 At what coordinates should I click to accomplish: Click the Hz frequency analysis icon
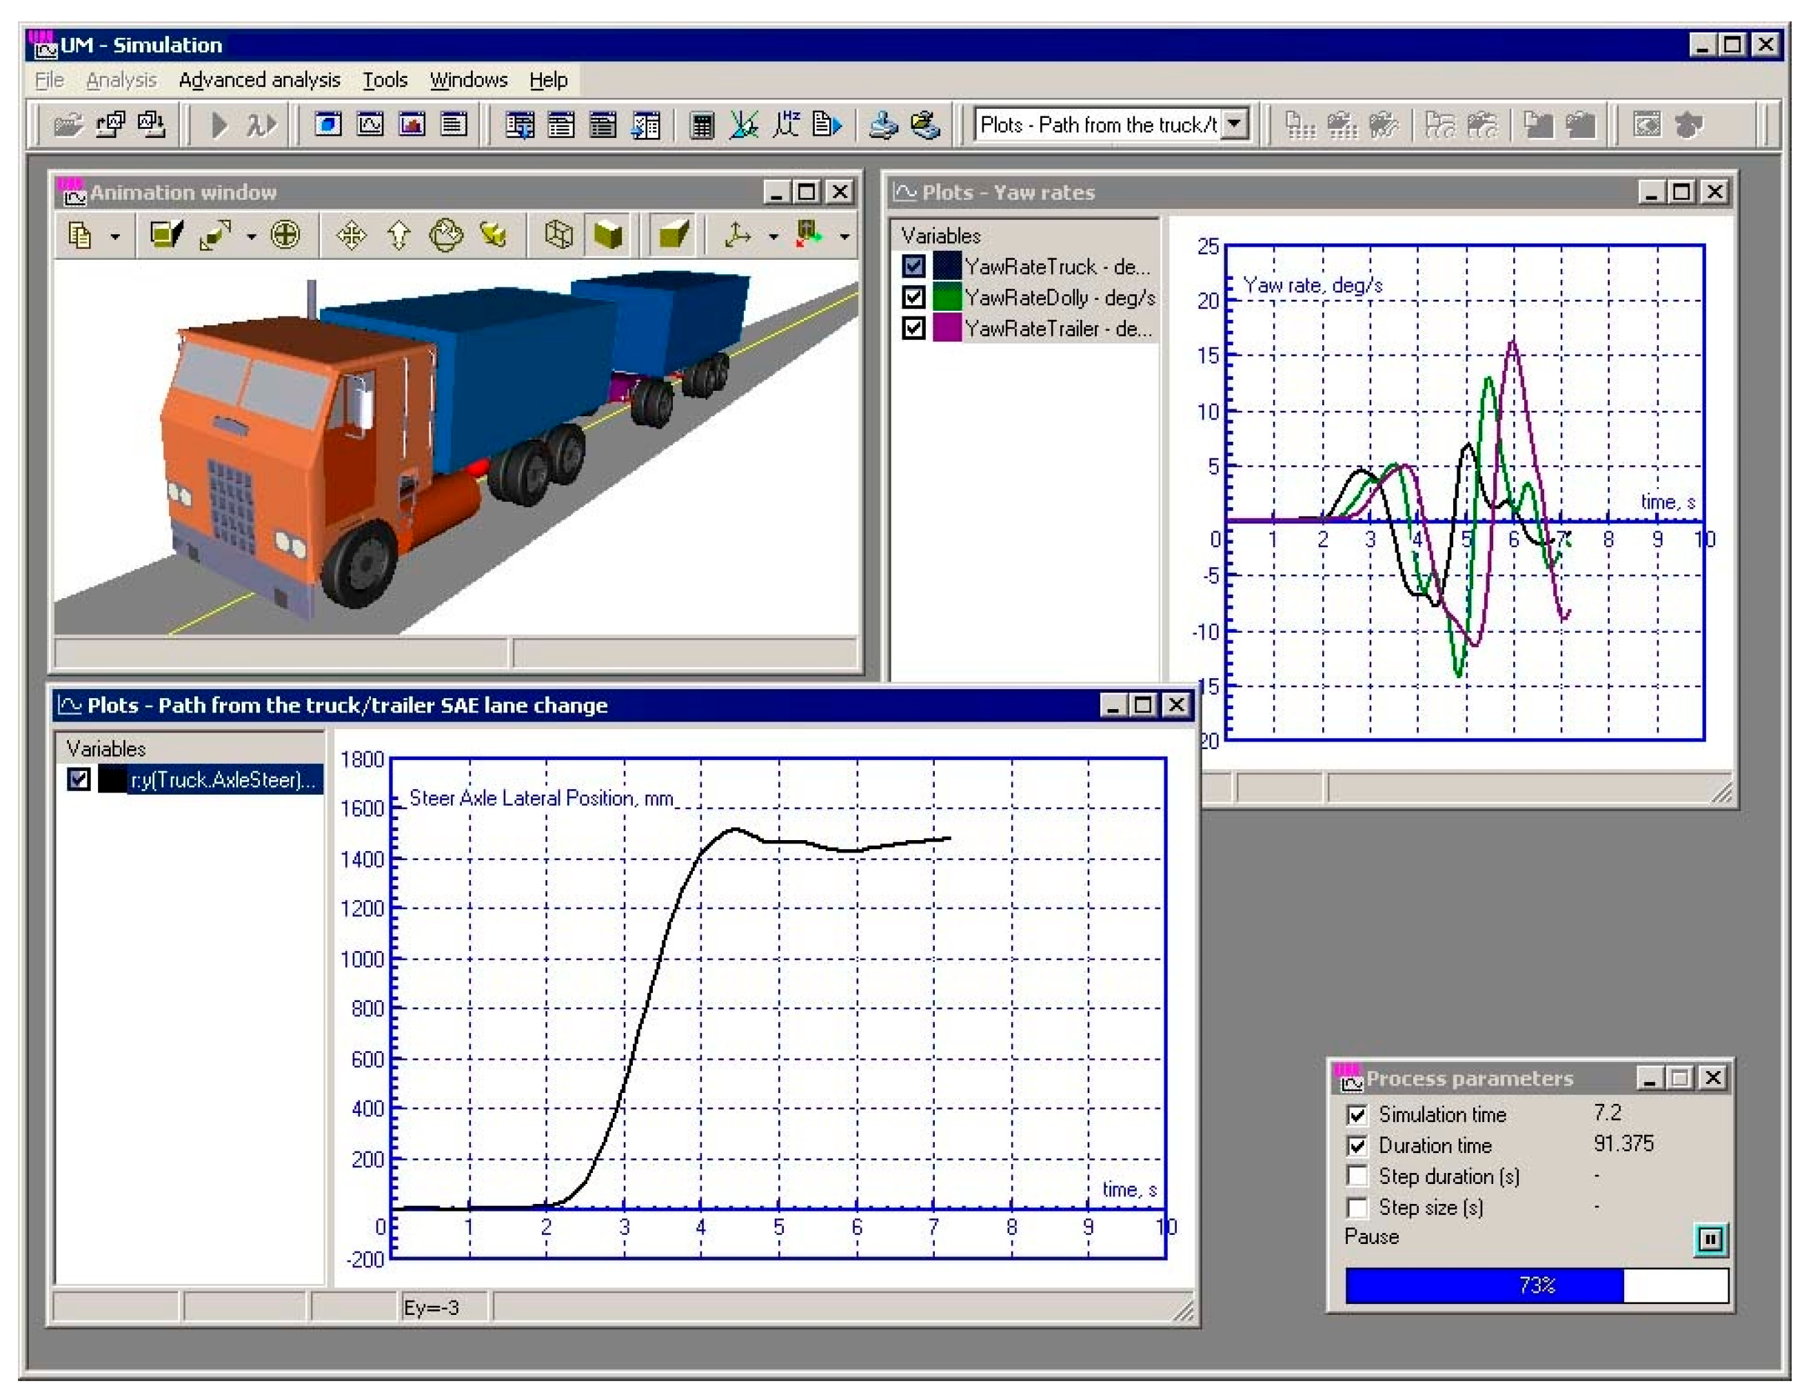click(x=785, y=124)
